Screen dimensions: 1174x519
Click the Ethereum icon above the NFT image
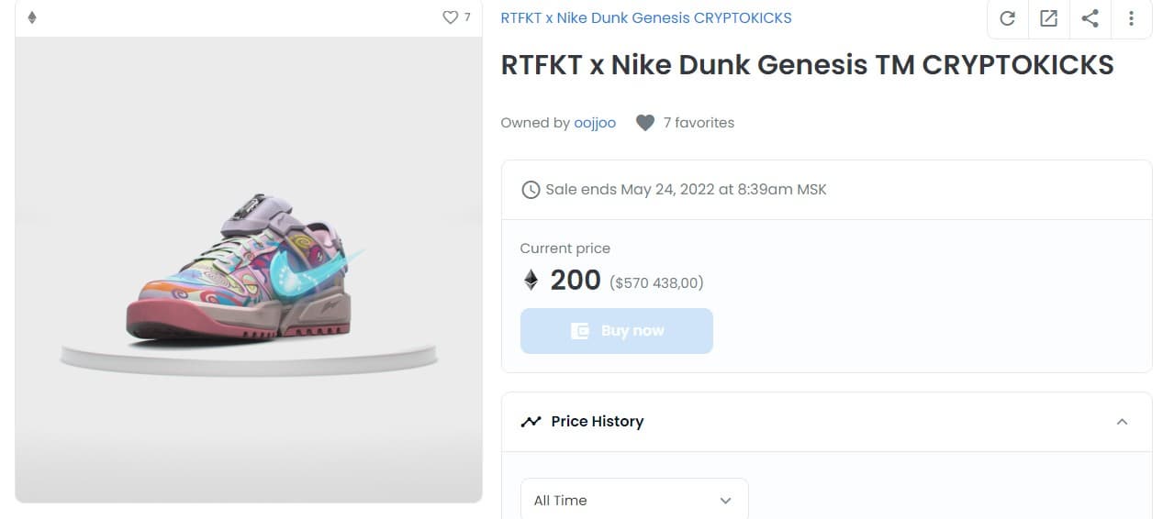point(32,17)
